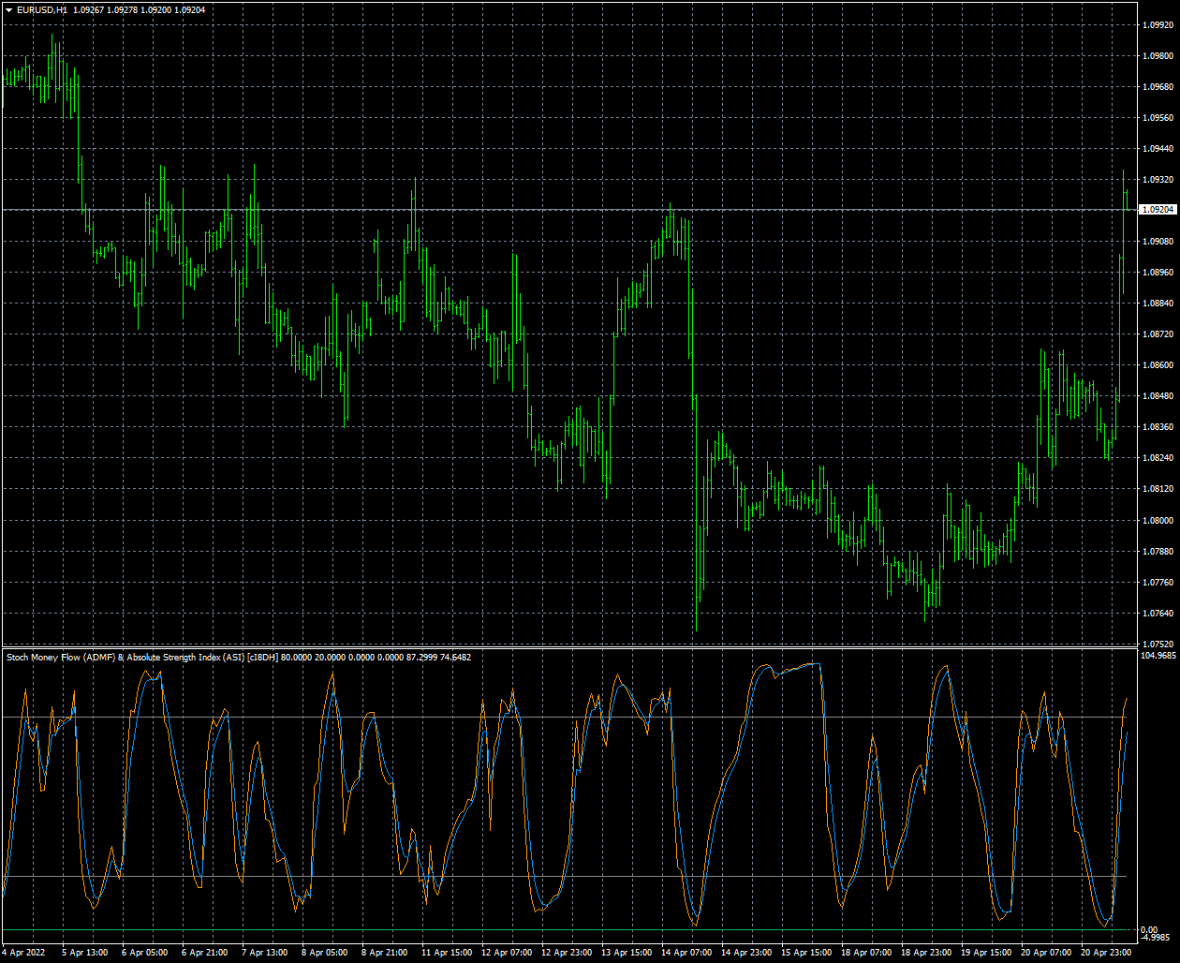Click price axis label 1.09320
Screen dimensions: 1180x963
(x=1158, y=180)
